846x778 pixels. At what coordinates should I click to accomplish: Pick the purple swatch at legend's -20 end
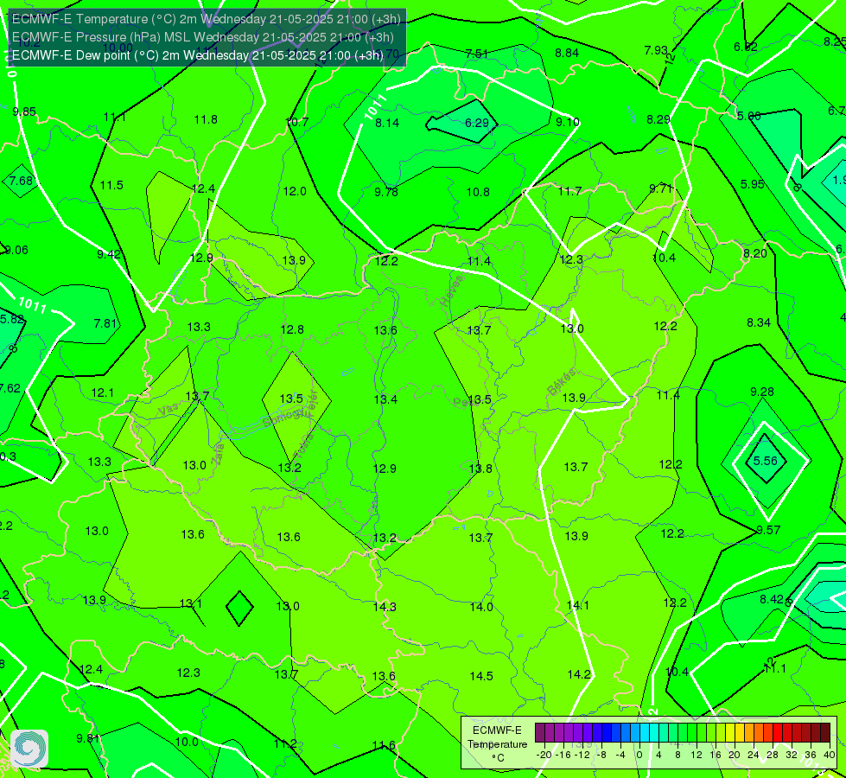tap(540, 733)
